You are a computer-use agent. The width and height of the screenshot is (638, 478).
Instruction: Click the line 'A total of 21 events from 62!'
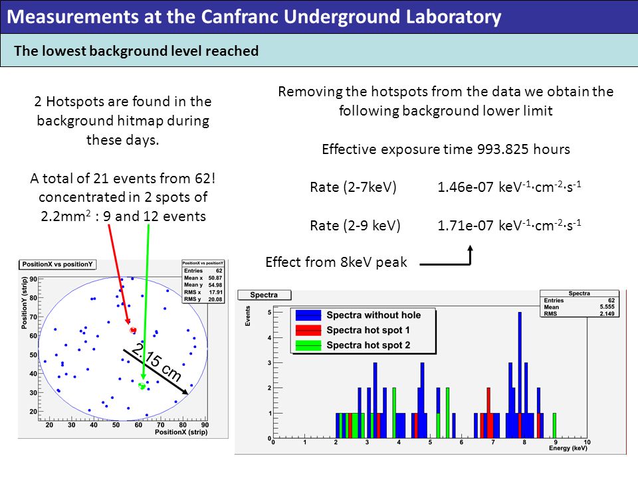pos(123,178)
